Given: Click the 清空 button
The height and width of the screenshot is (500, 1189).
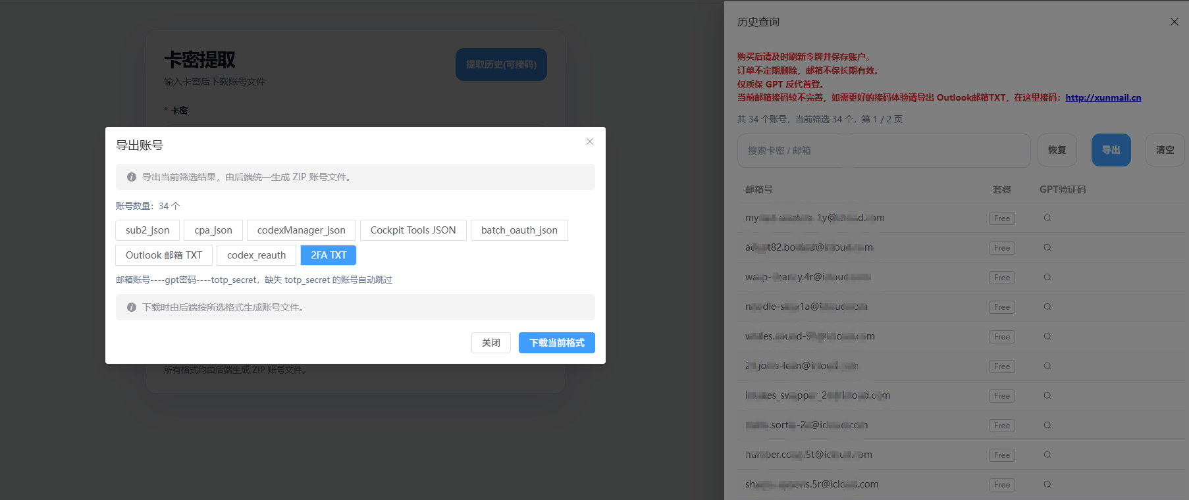Looking at the screenshot, I should pyautogui.click(x=1165, y=150).
